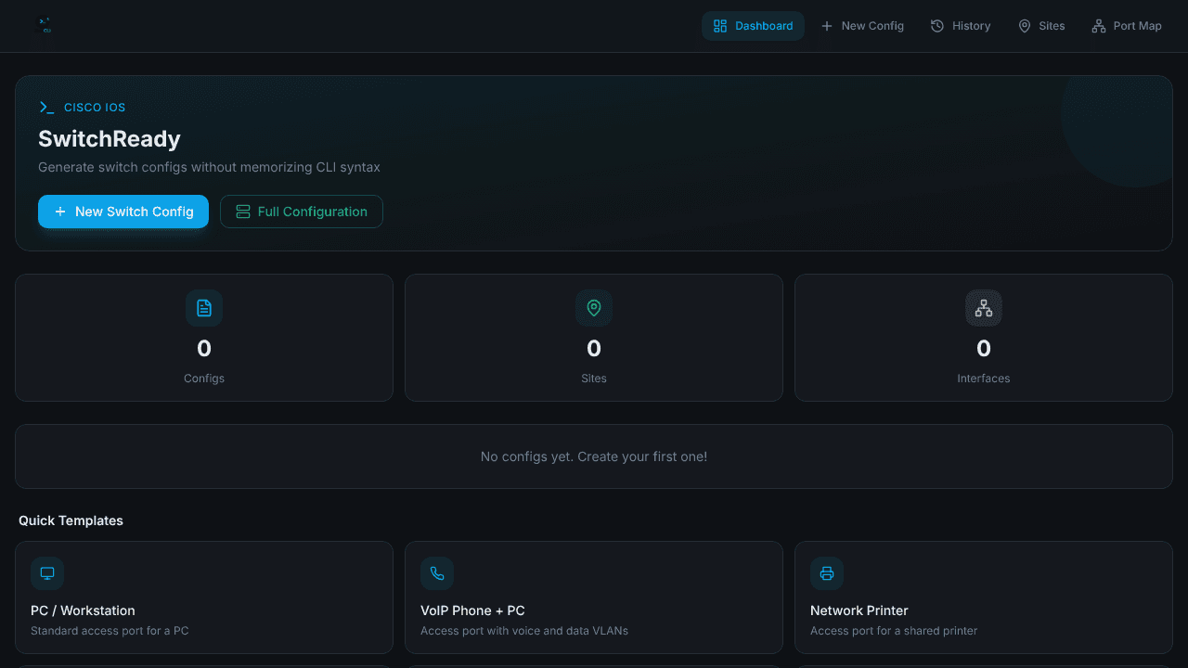This screenshot has width=1188, height=668.
Task: Click the phone icon on VoIP card
Action: pos(437,573)
